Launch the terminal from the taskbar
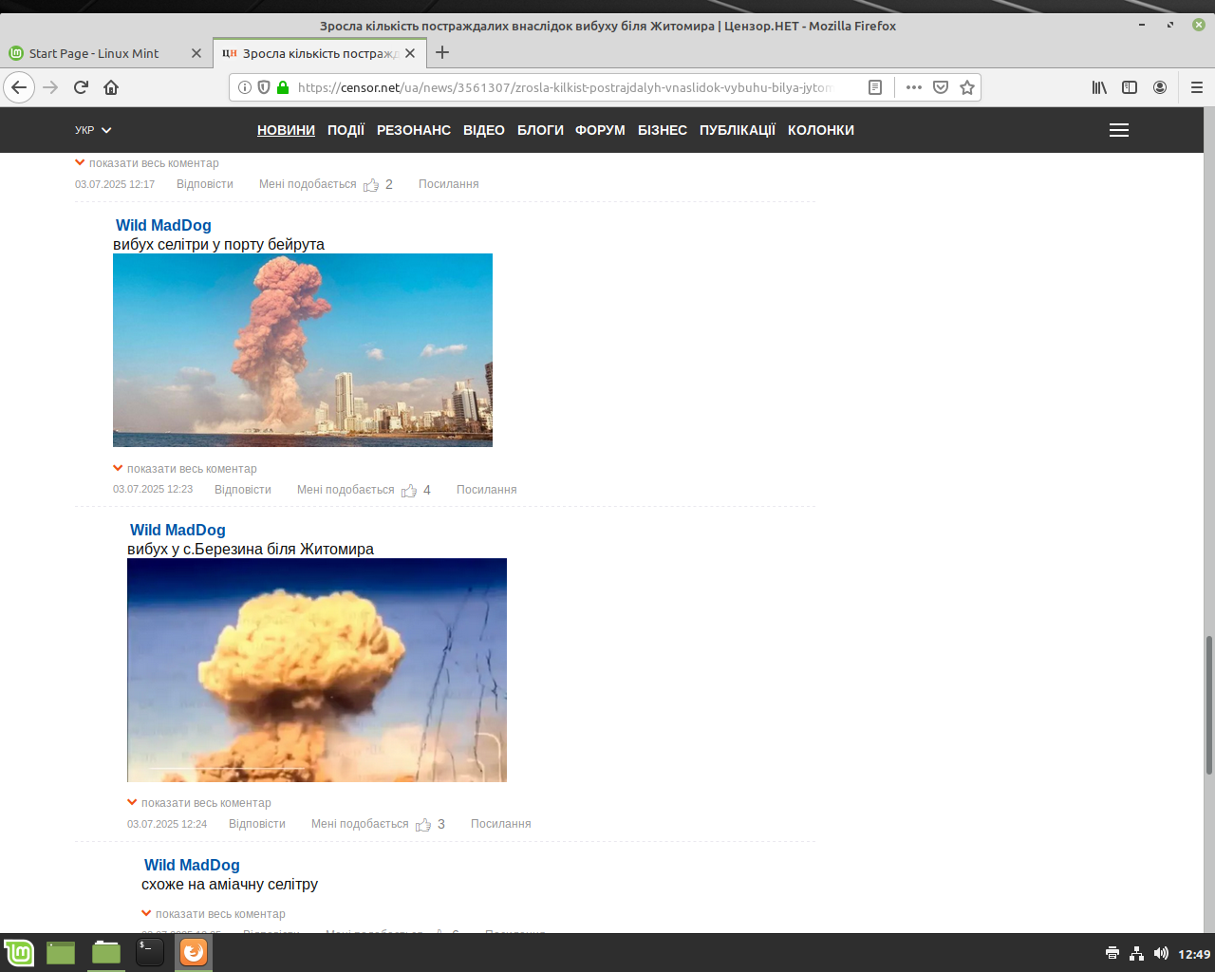The width and height of the screenshot is (1215, 972). (150, 952)
